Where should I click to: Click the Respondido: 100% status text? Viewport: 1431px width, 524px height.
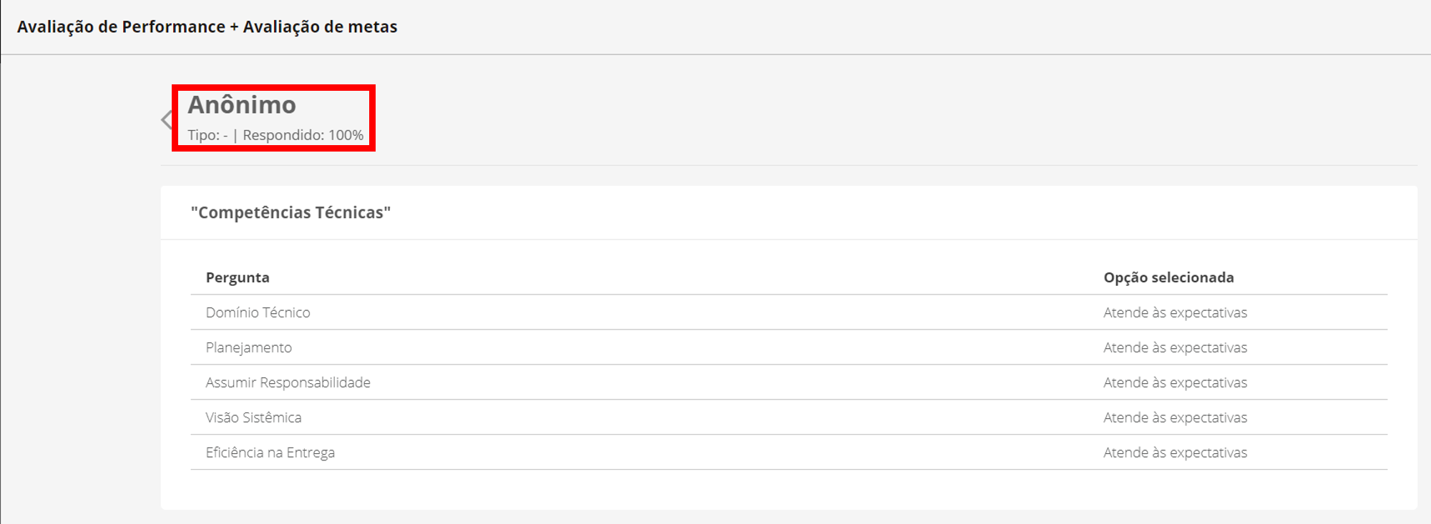[x=303, y=135]
